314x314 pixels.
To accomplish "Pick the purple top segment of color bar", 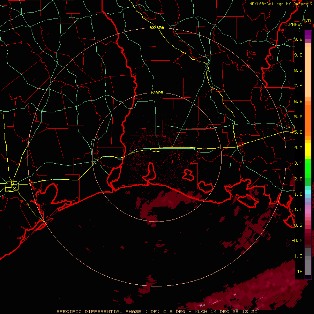I will click(x=308, y=35).
